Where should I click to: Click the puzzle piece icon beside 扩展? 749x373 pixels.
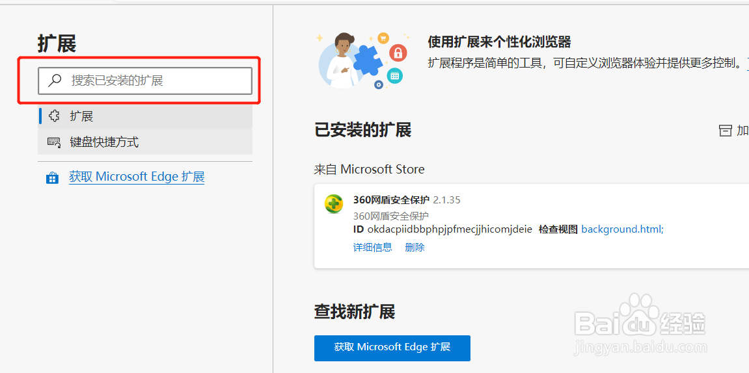[x=54, y=116]
